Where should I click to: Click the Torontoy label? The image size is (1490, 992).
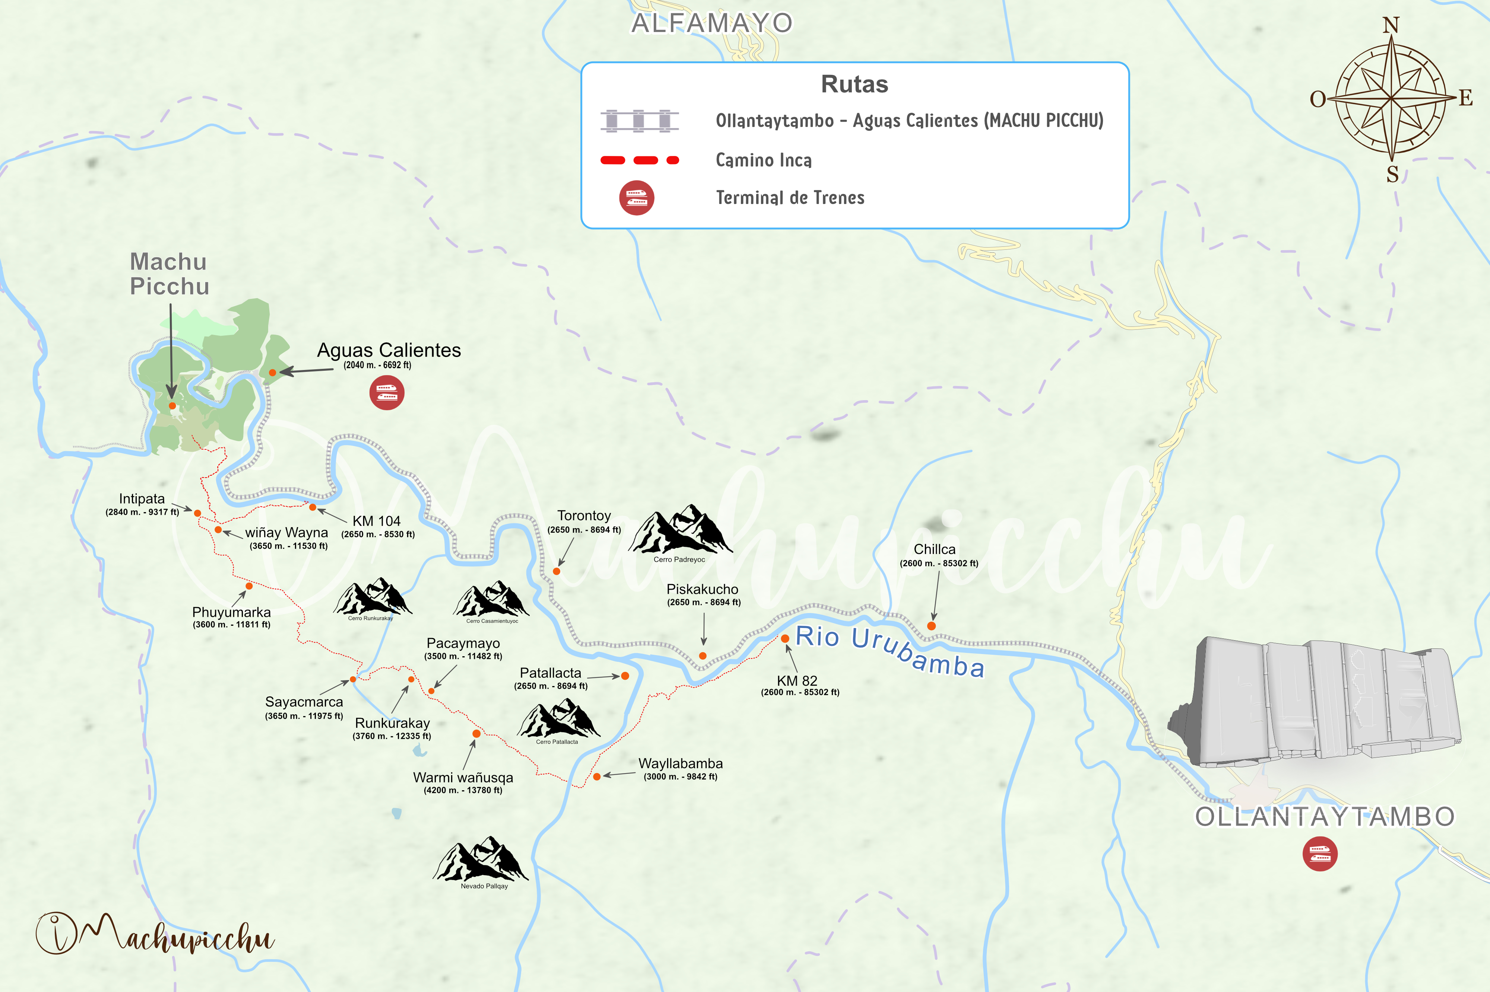pyautogui.click(x=584, y=516)
